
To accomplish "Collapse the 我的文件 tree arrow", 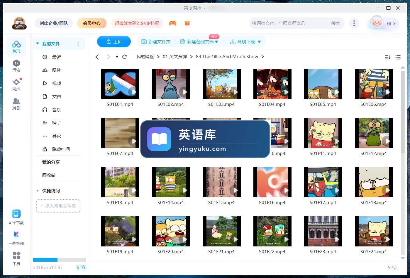I will click(38, 44).
